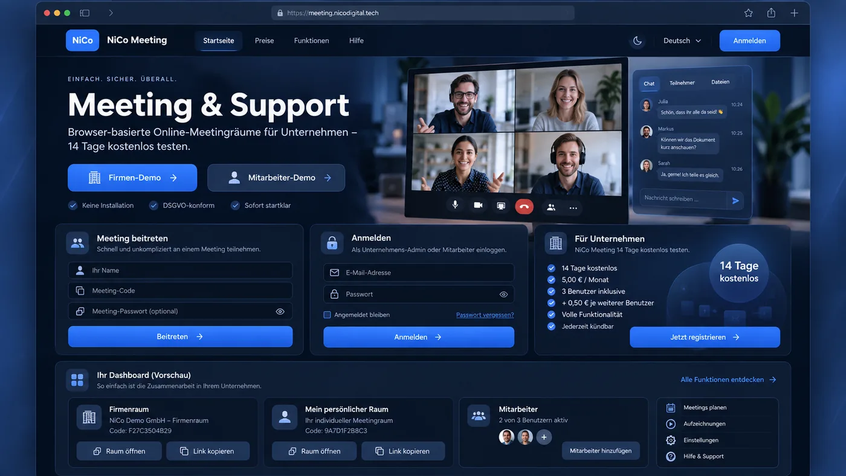The height and width of the screenshot is (476, 846).
Task: Open Meetings planen calendar entry
Action: click(718, 408)
